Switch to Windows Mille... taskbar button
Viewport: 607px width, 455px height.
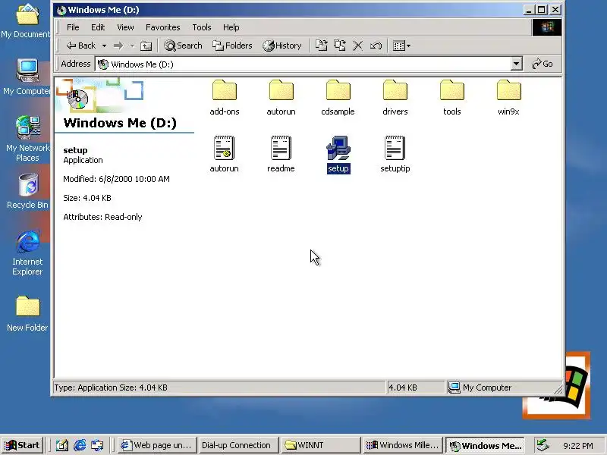(403, 445)
